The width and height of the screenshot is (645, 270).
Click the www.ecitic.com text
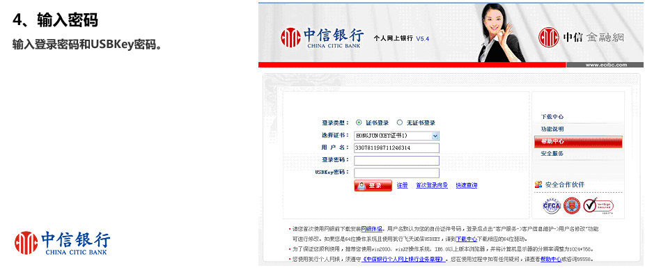pos(606,65)
